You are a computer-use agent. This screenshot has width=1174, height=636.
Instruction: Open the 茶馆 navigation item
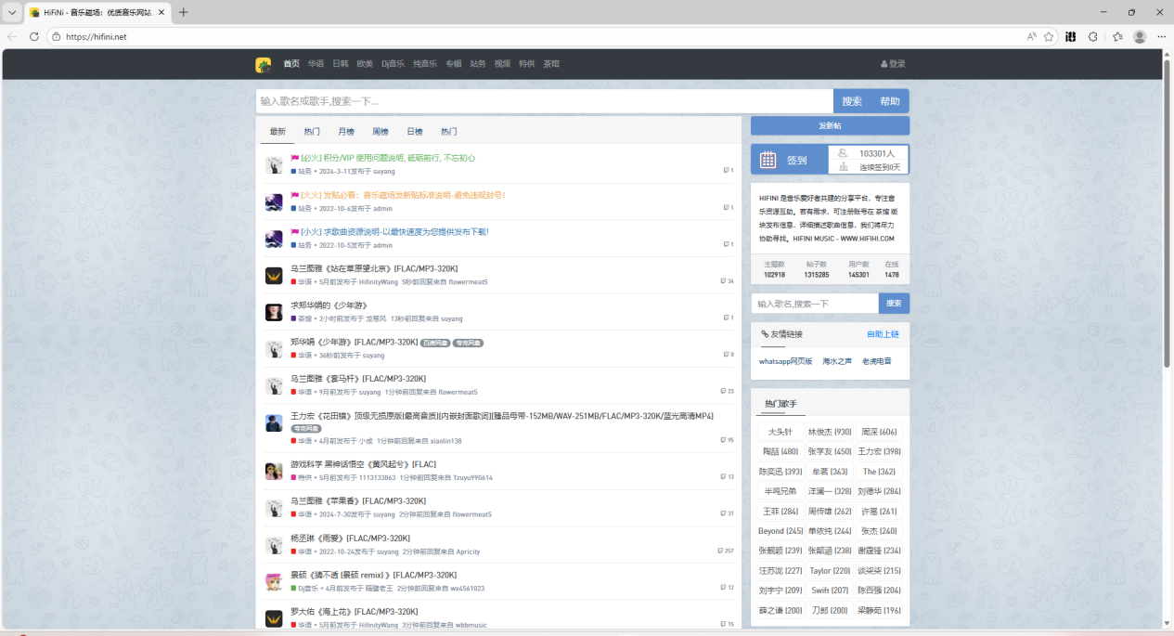coord(551,64)
